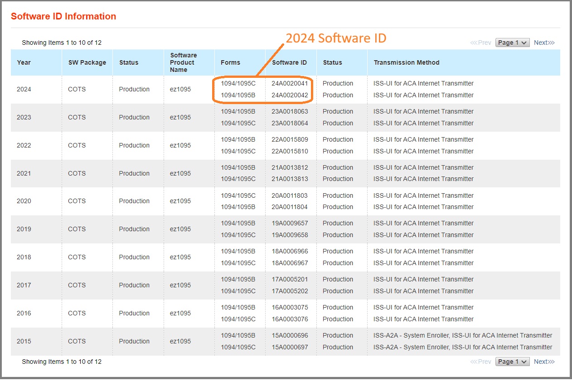
Task: Click the Software ID column header
Action: 289,62
